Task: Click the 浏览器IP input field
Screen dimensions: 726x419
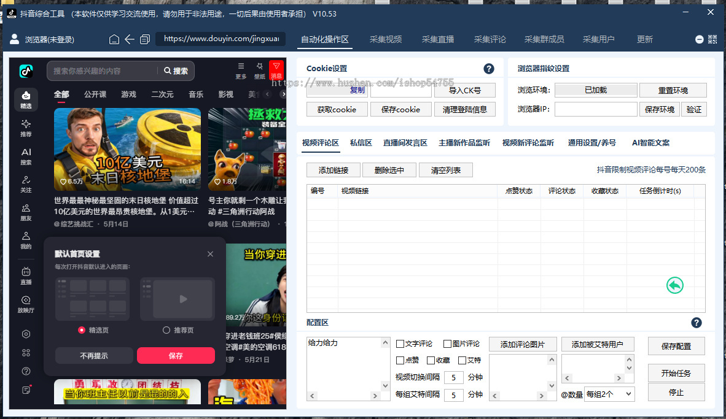Action: click(596, 109)
